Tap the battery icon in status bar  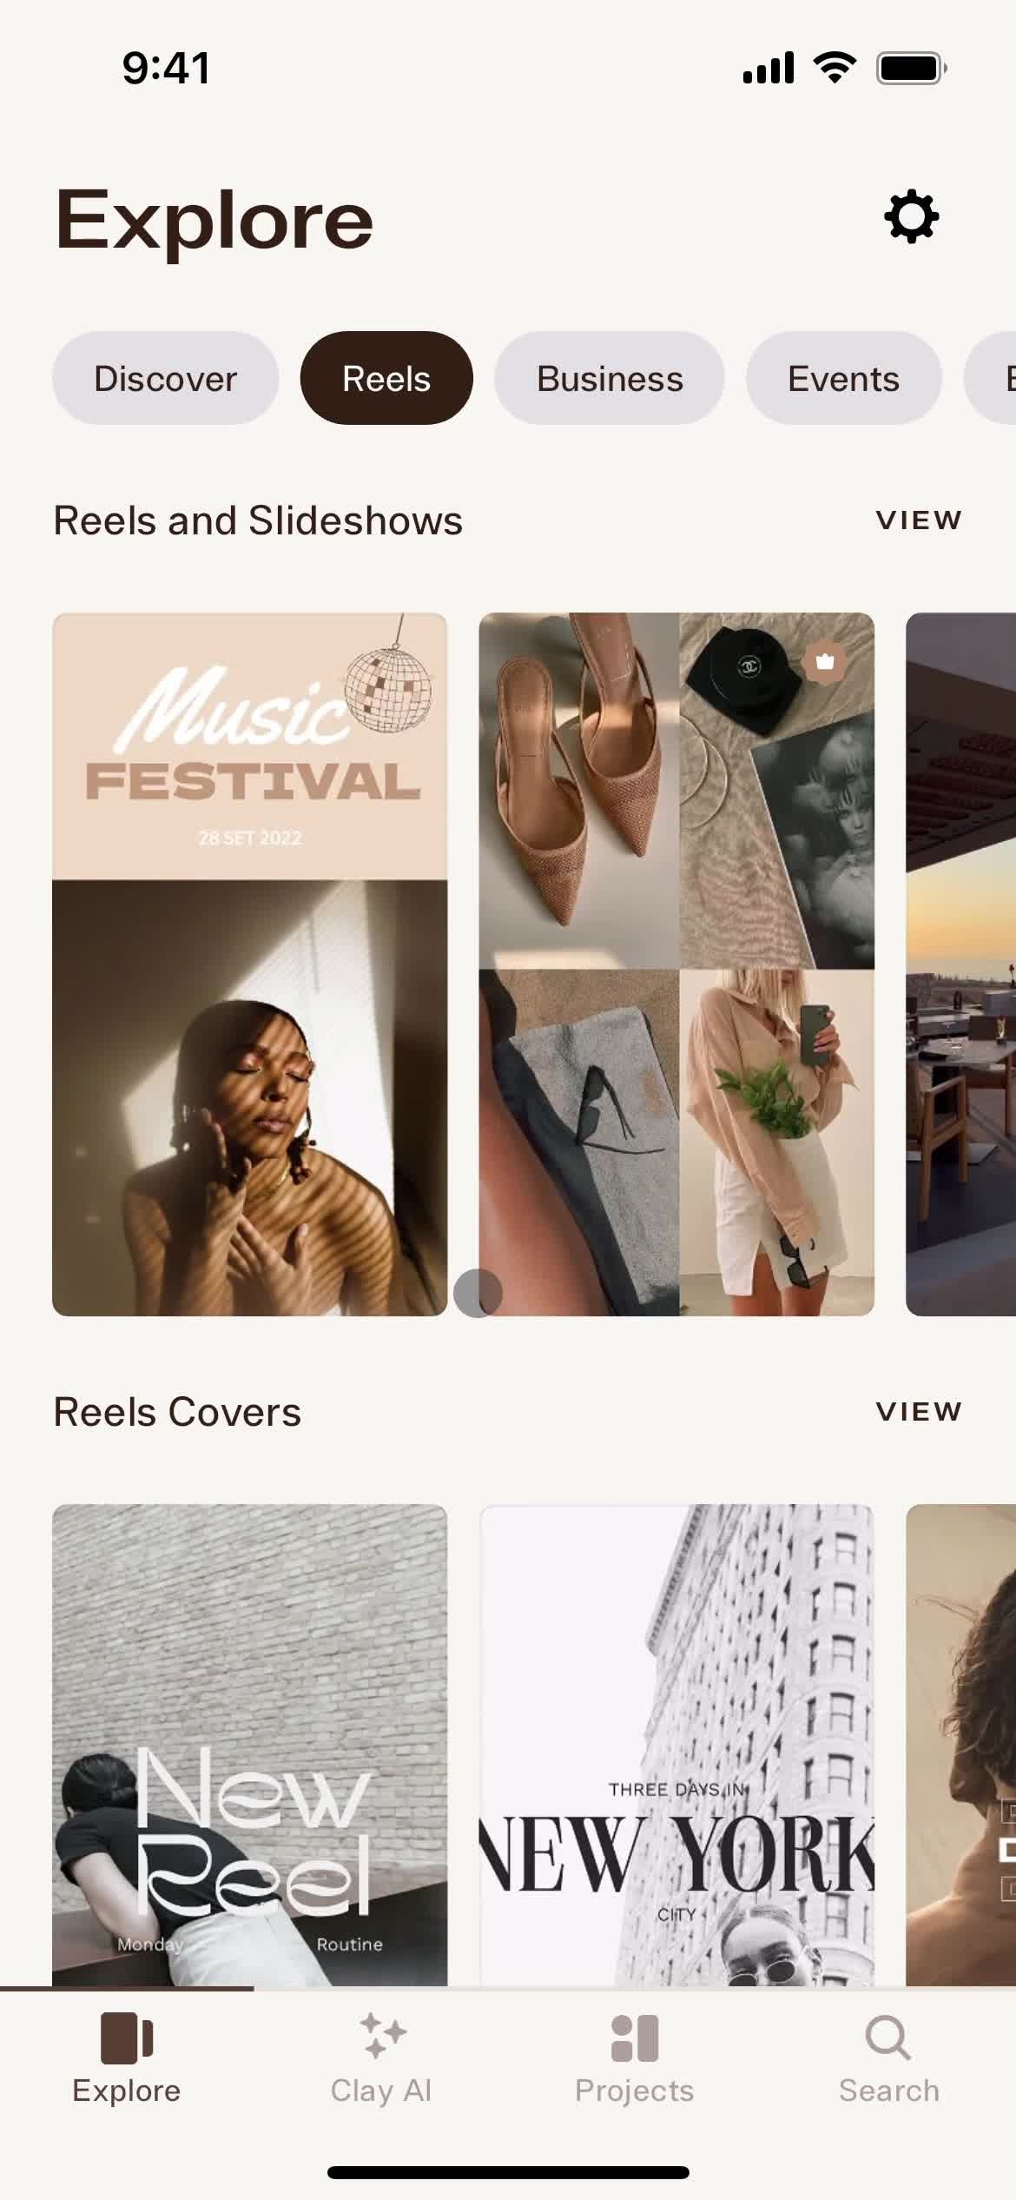click(x=911, y=68)
